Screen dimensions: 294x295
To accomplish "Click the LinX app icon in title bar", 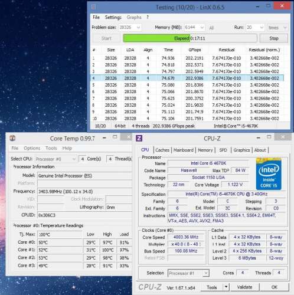I will tap(94, 7).
